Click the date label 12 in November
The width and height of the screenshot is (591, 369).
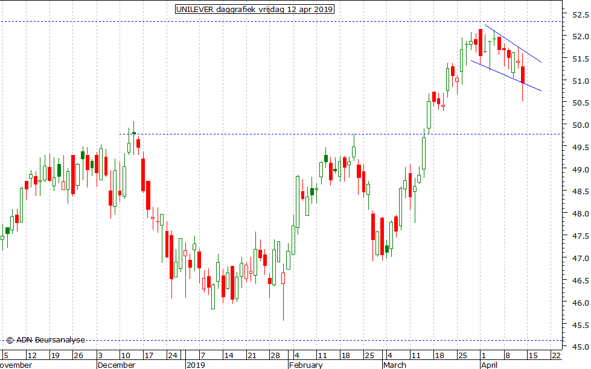coord(32,356)
